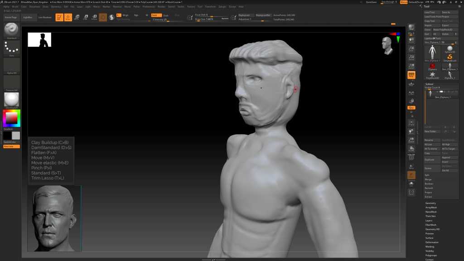Pick the ZSphere tool icon
The image size is (464, 261).
coord(432,65)
